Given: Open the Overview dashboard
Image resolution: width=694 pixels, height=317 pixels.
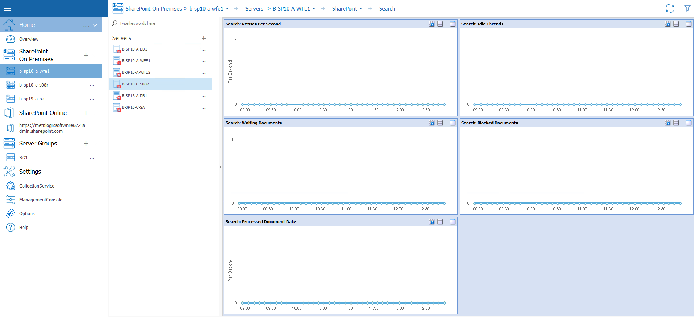Looking at the screenshot, I should (x=29, y=39).
